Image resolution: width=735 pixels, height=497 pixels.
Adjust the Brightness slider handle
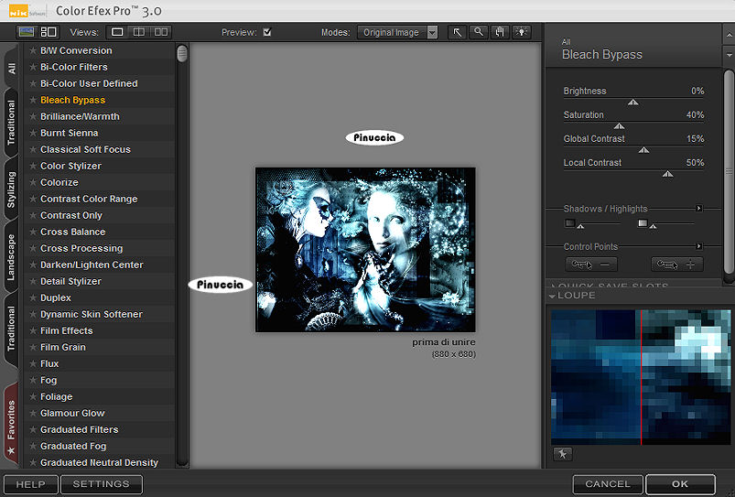633,103
